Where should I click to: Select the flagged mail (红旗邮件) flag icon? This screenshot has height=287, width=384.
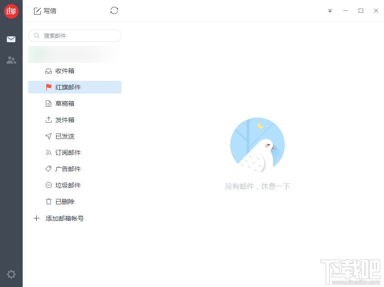49,87
